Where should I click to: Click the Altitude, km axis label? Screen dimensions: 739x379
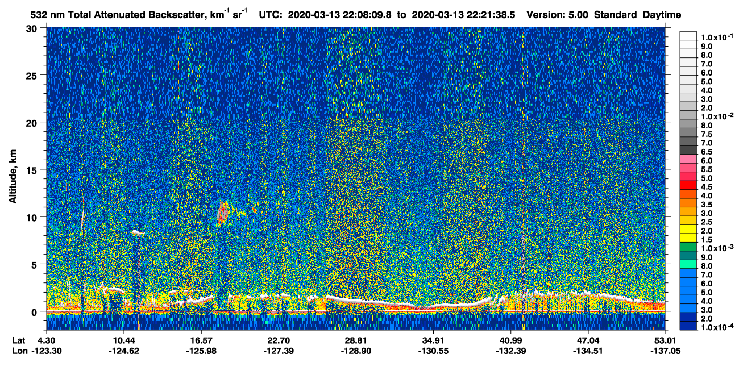[x=13, y=177]
